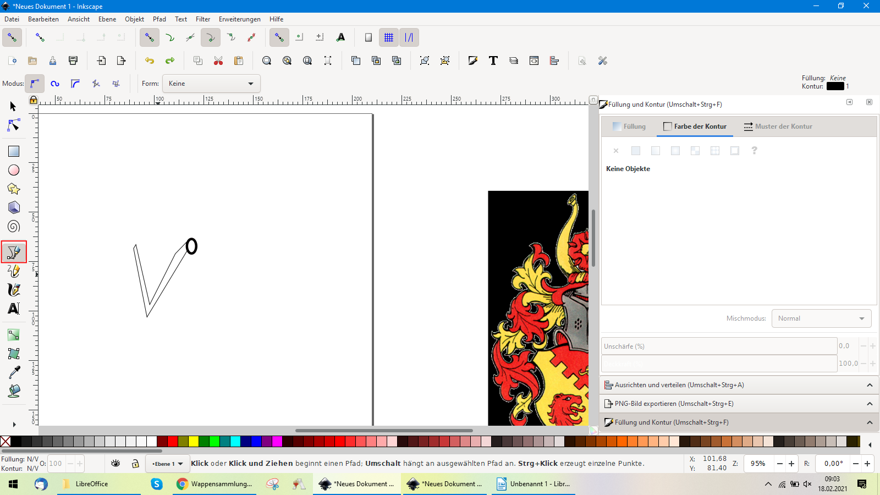Click the zoom percentage input field
880x495 pixels.
758,464
